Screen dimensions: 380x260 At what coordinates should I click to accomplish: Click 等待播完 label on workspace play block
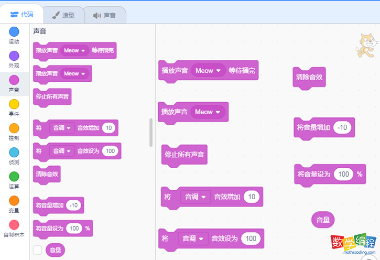[242, 71]
